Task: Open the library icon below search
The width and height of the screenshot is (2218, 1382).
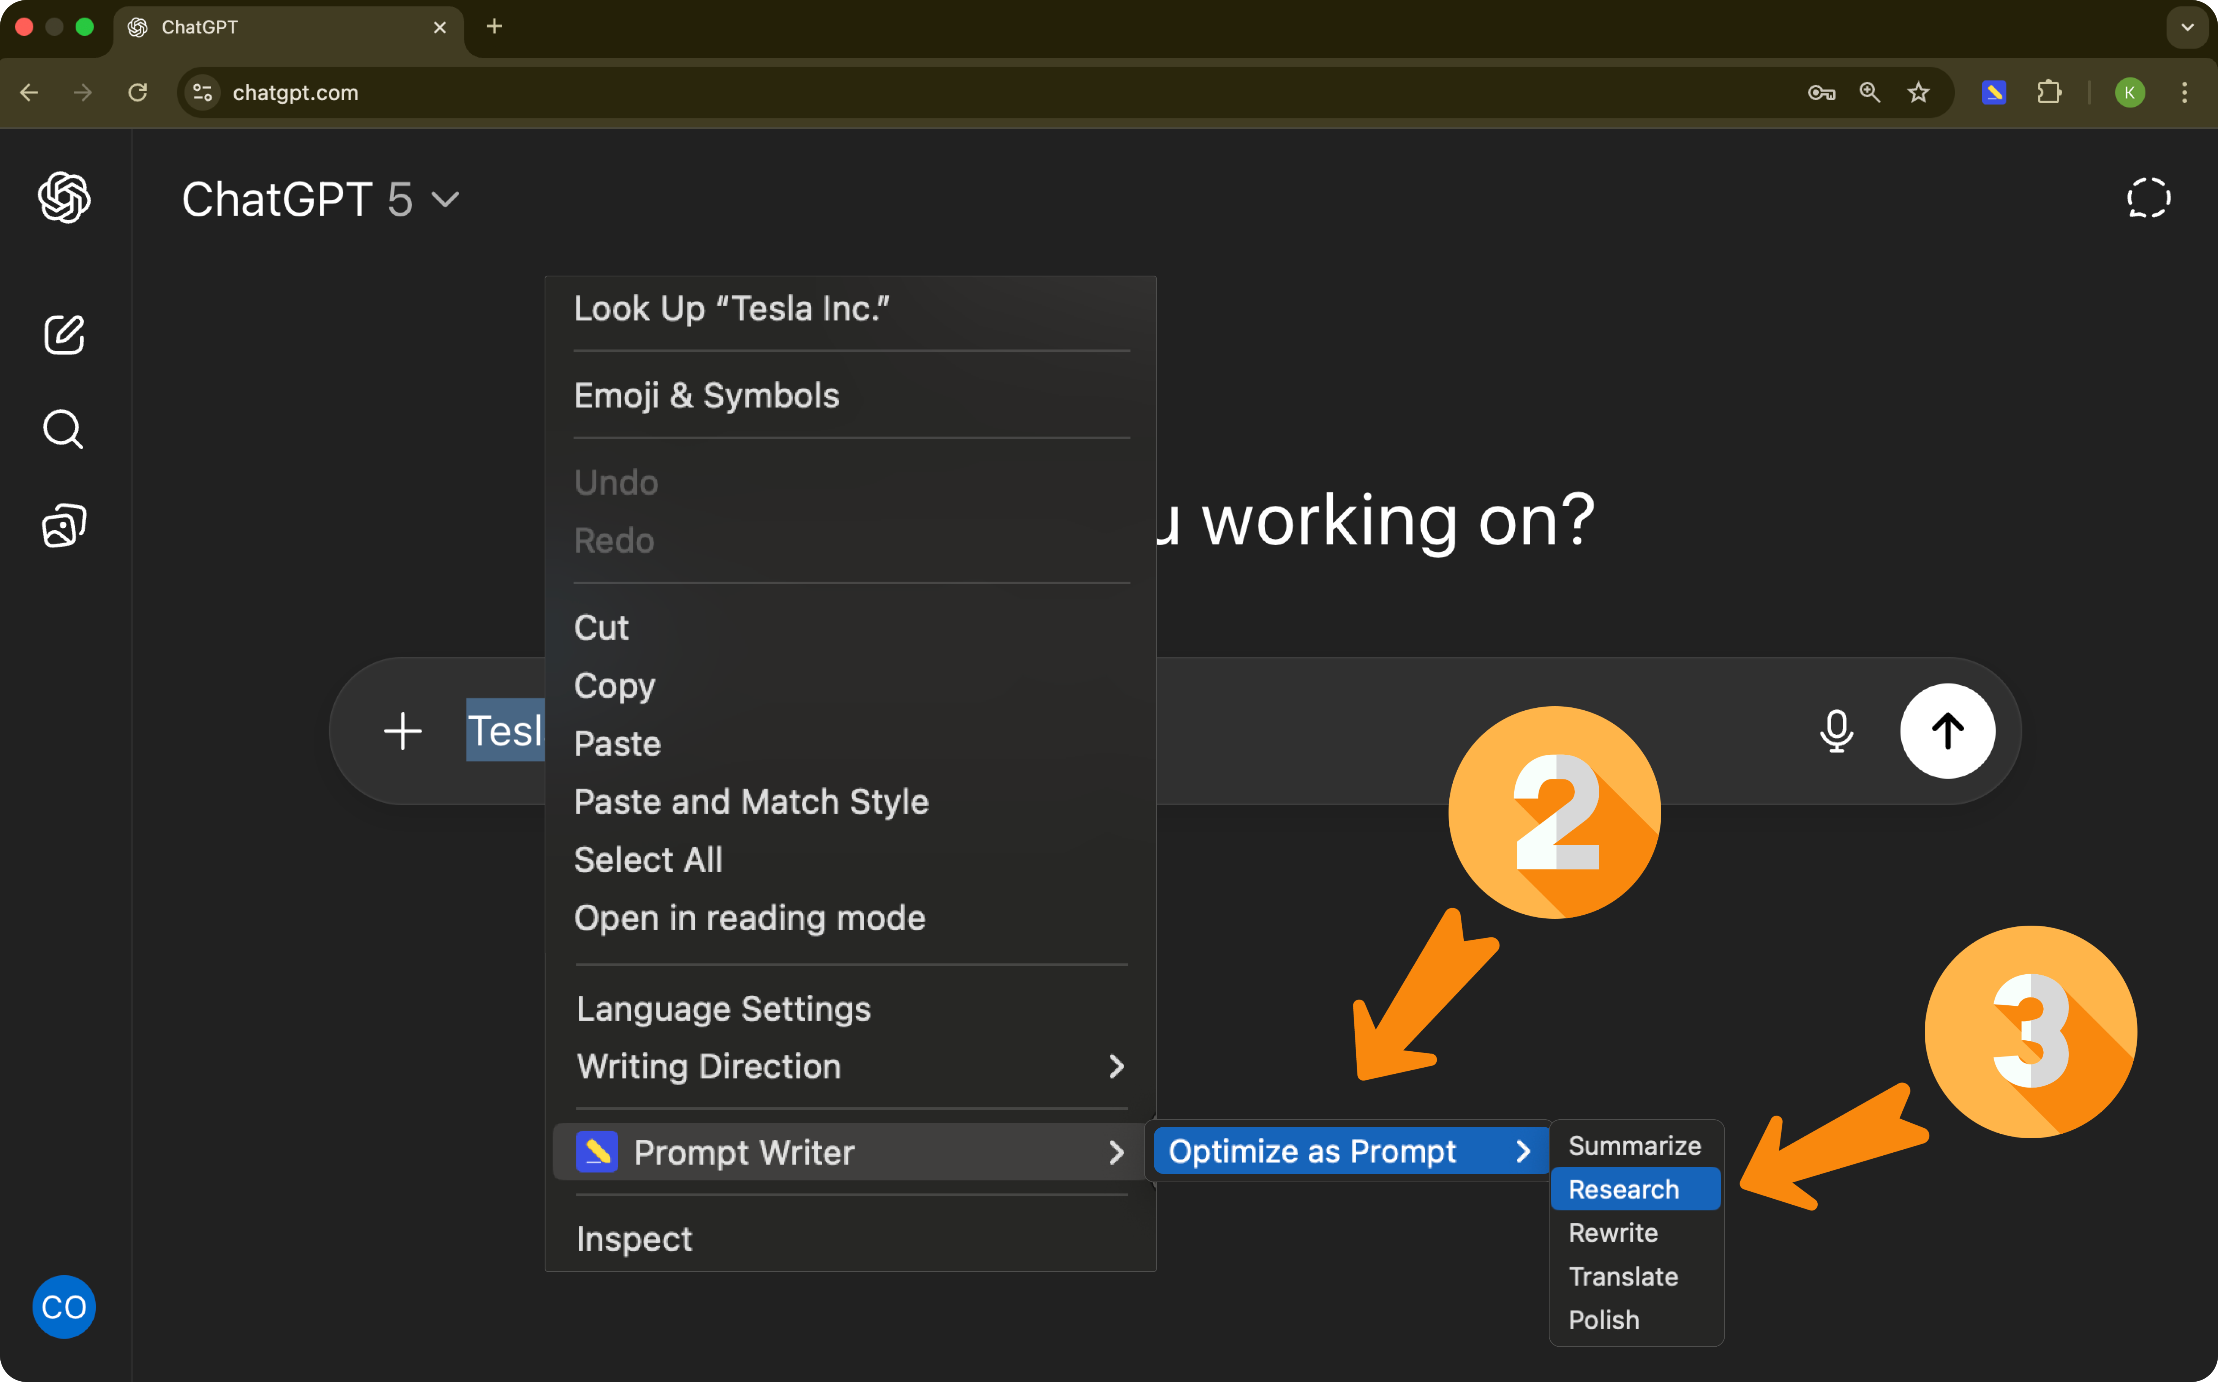Action: tap(62, 524)
